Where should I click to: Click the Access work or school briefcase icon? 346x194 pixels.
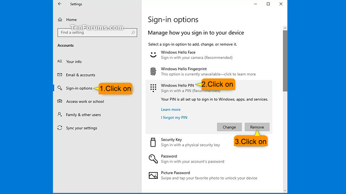pos(60,101)
